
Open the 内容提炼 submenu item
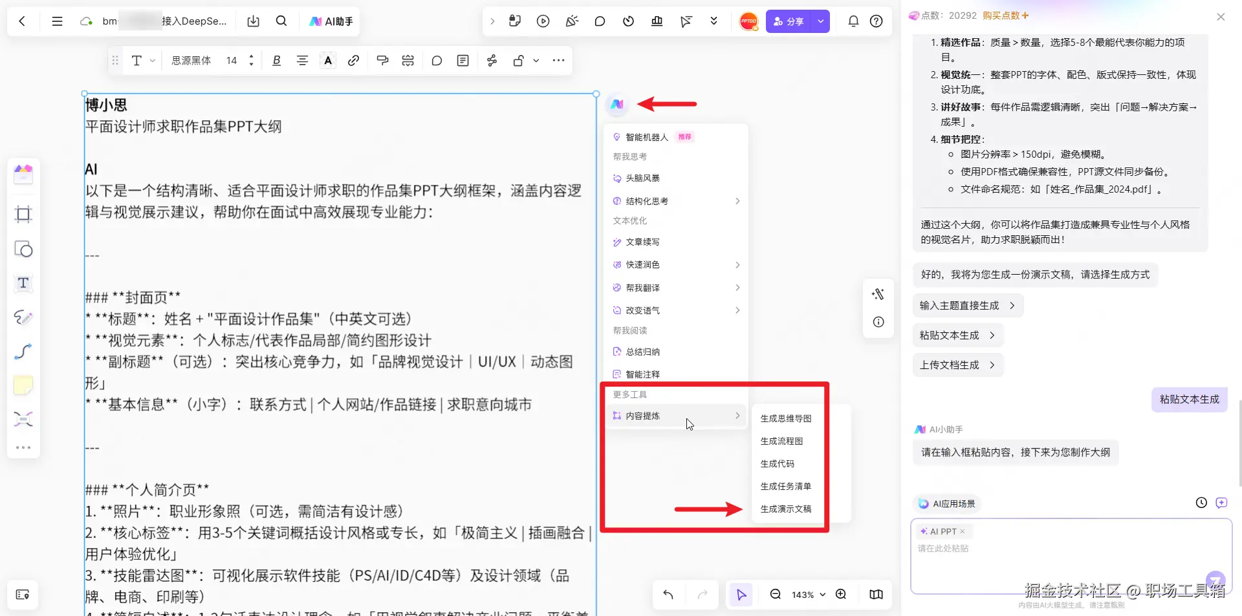point(675,416)
